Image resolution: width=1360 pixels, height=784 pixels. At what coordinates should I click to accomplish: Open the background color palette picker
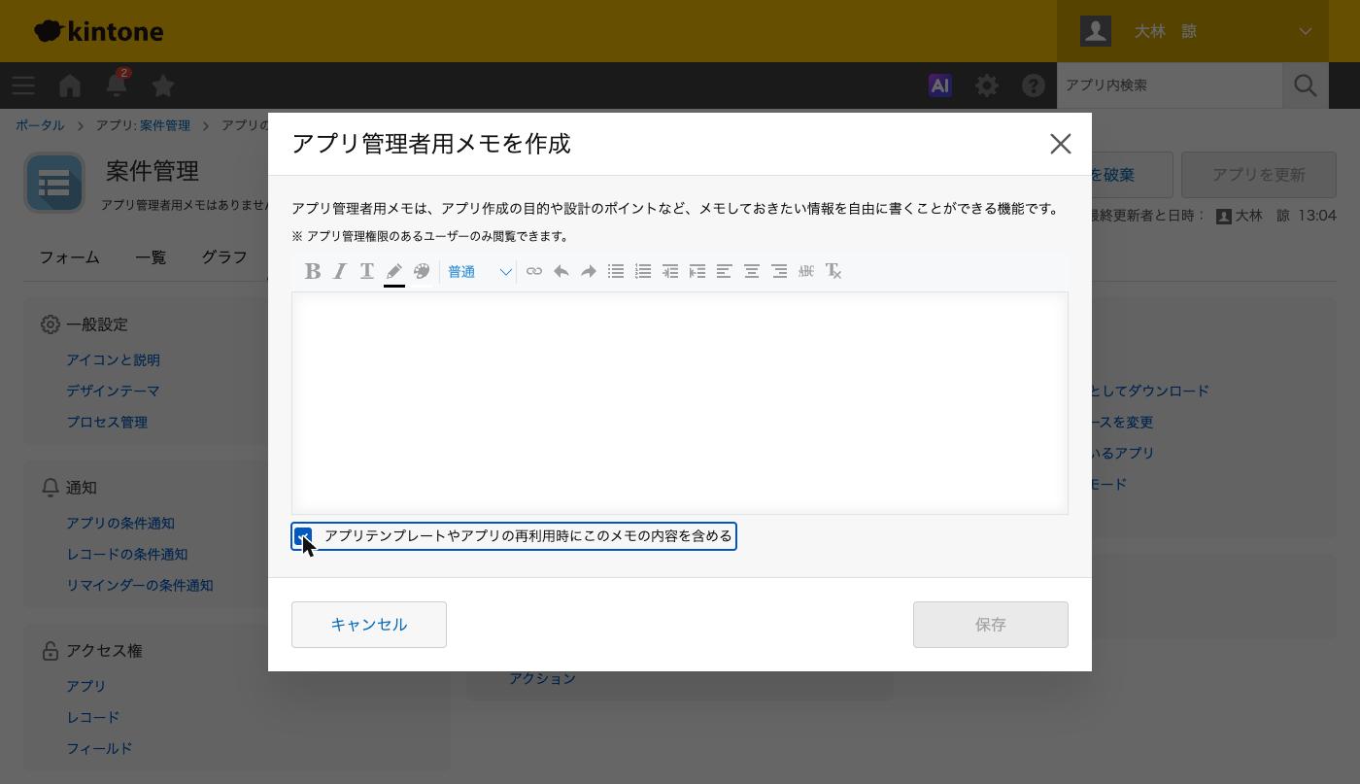tap(422, 272)
